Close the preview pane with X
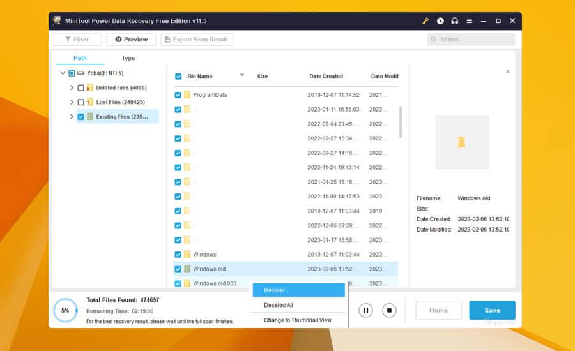 click(507, 71)
